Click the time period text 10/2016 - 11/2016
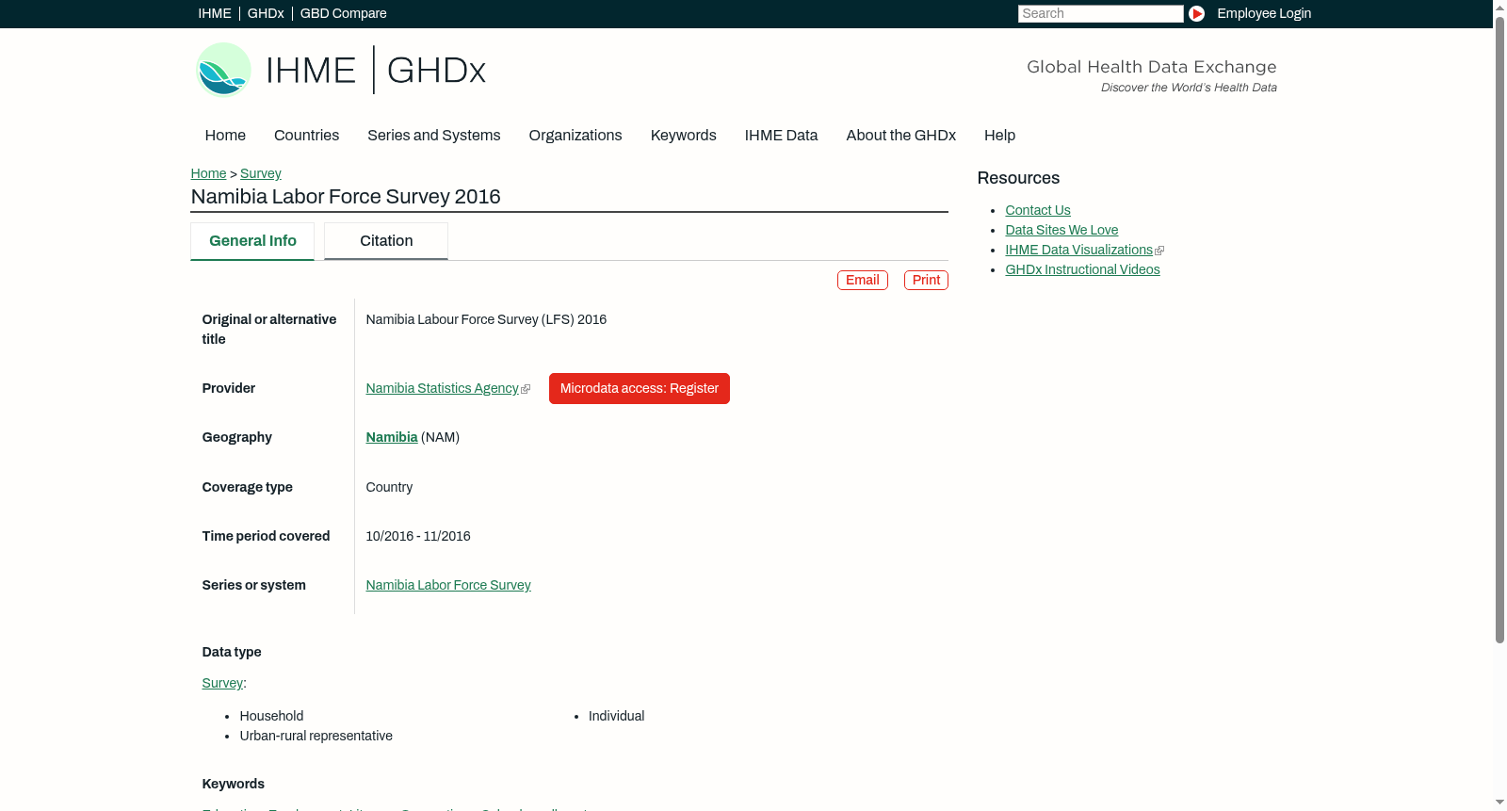This screenshot has width=1507, height=811. pos(418,536)
